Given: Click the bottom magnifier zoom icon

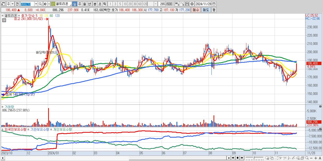Looking at the screenshot, I should click(307, 158).
